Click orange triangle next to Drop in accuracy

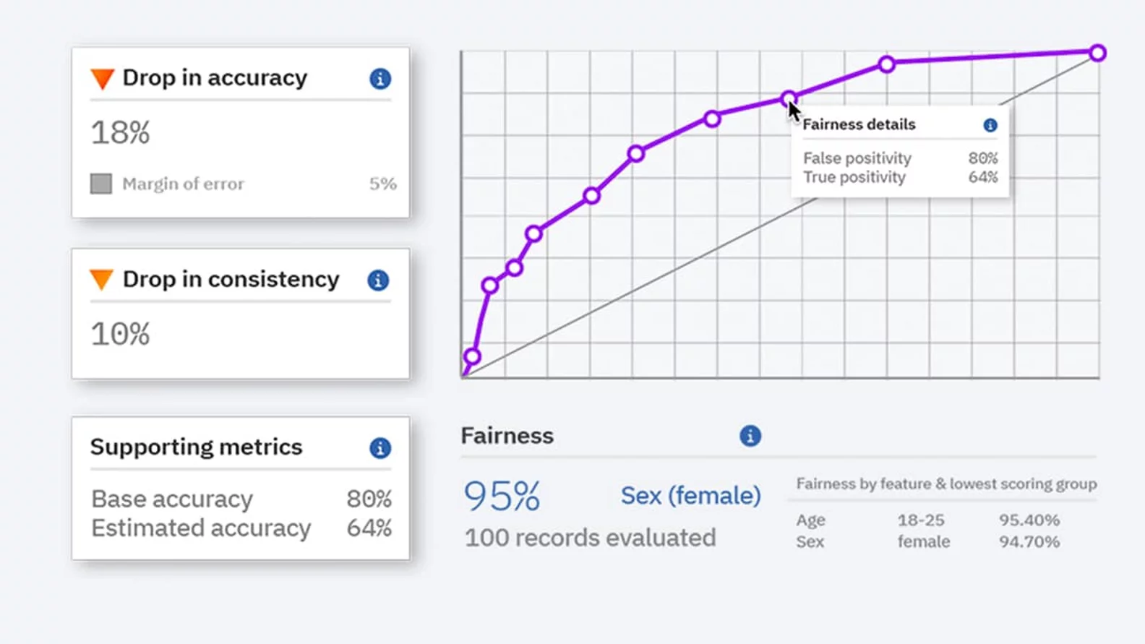tap(103, 79)
